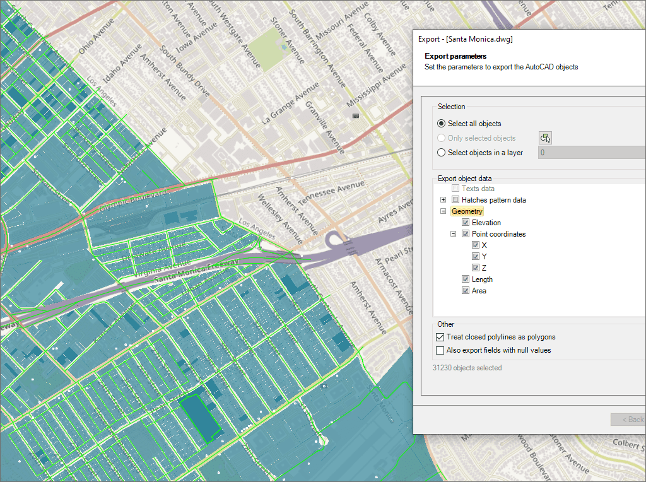Uncheck the Elevation checkbox
The height and width of the screenshot is (482, 646).
(x=466, y=223)
